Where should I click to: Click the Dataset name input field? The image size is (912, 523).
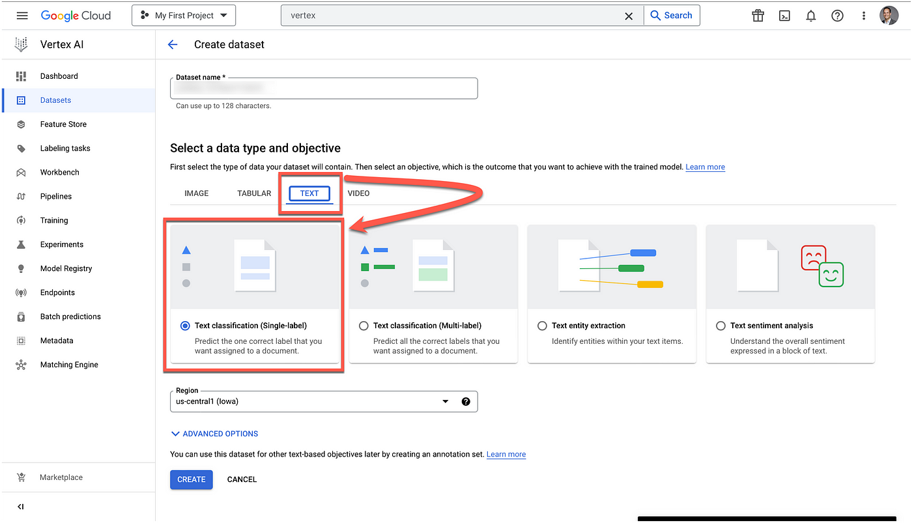tap(324, 89)
